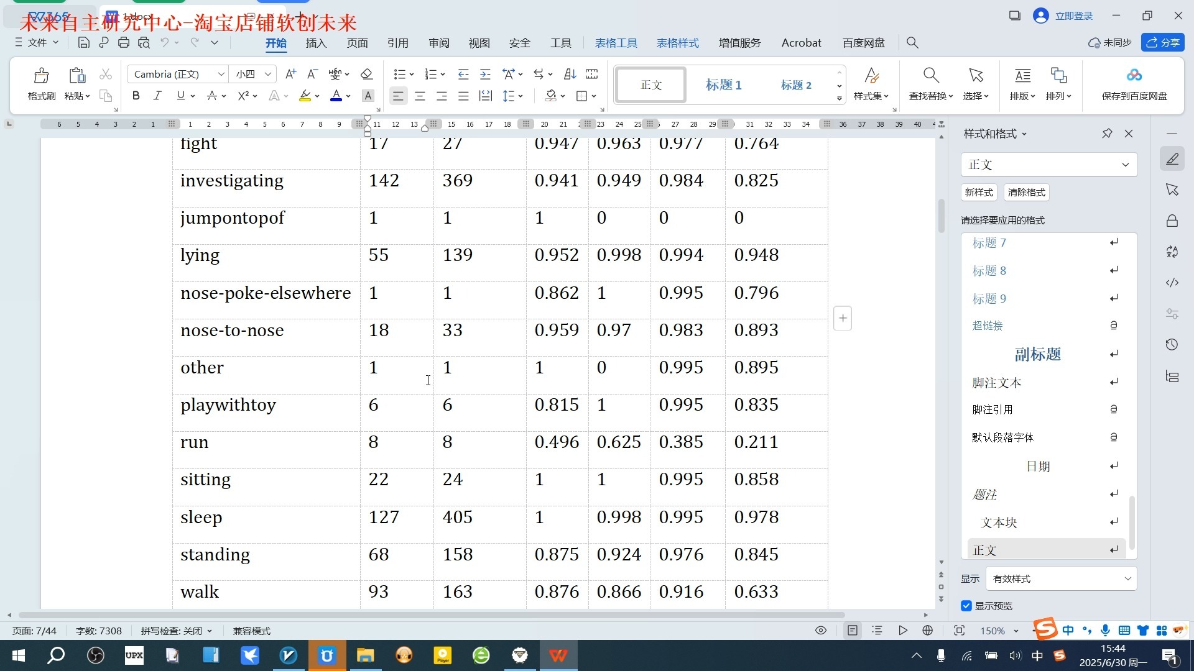
Task: Click the 新样式 button
Action: point(978,193)
